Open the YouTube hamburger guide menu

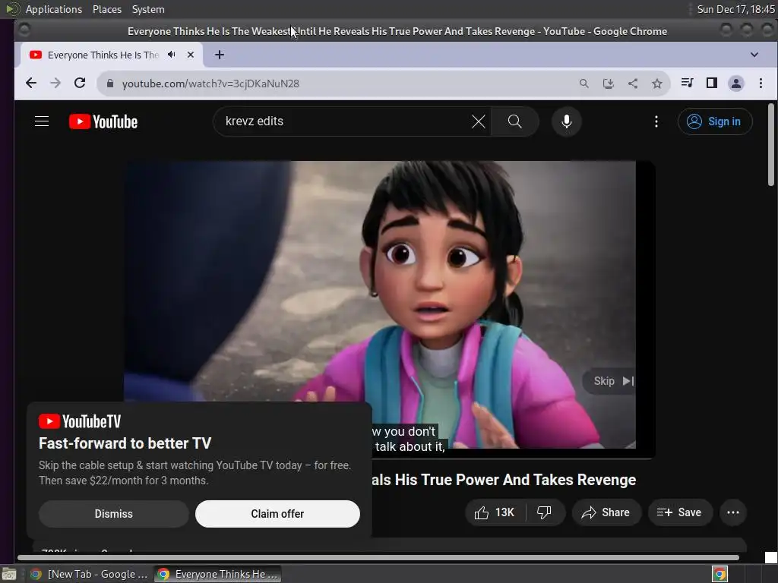coord(42,121)
